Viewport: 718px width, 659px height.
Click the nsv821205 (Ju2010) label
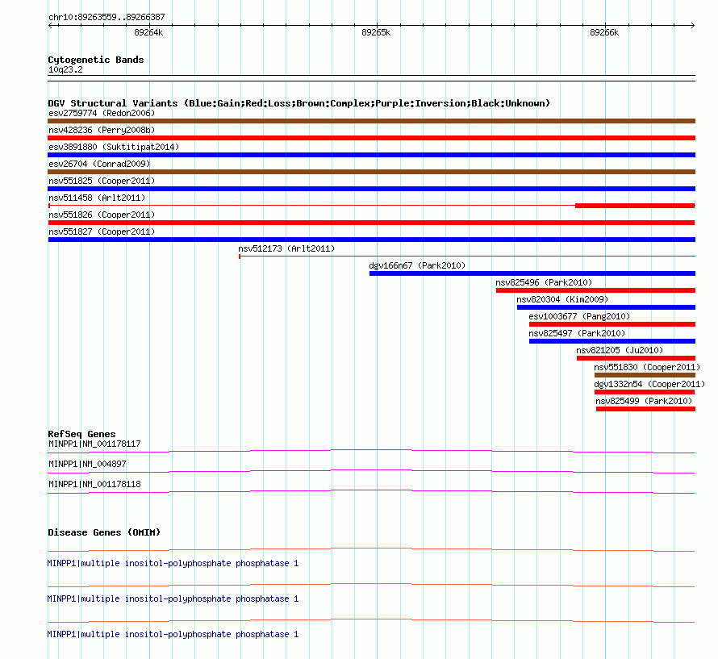click(620, 350)
